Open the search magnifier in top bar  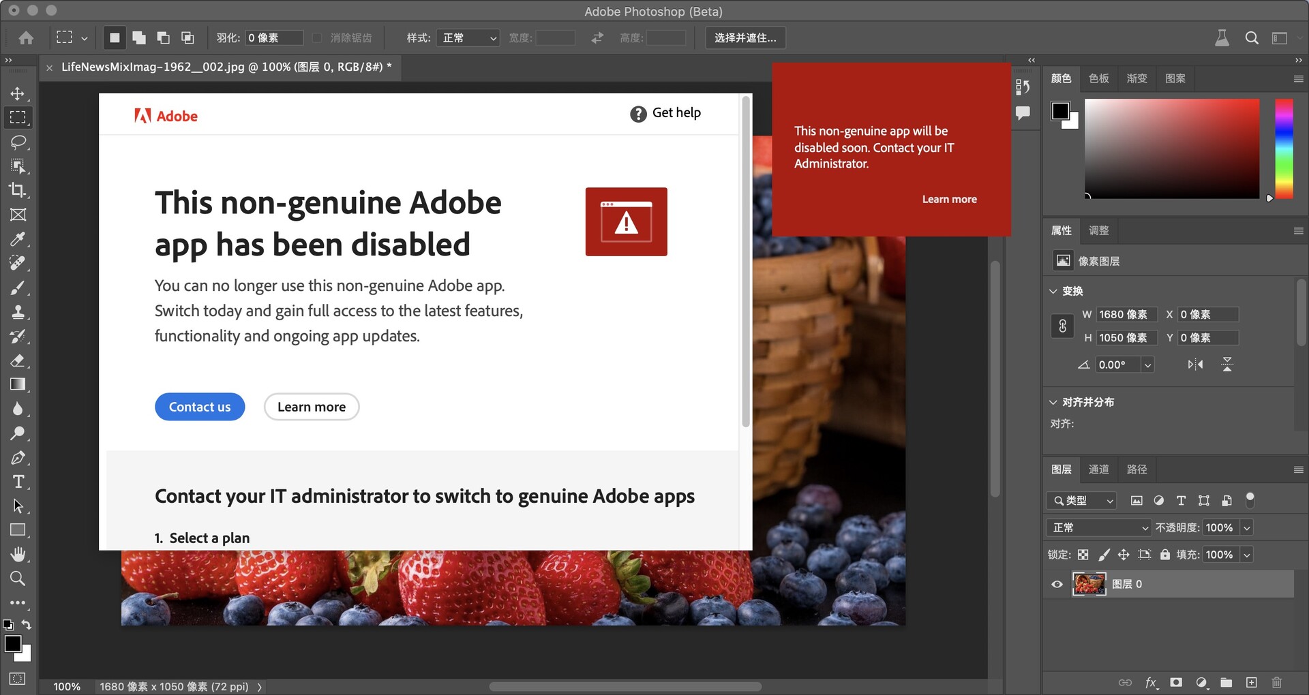coord(1252,38)
